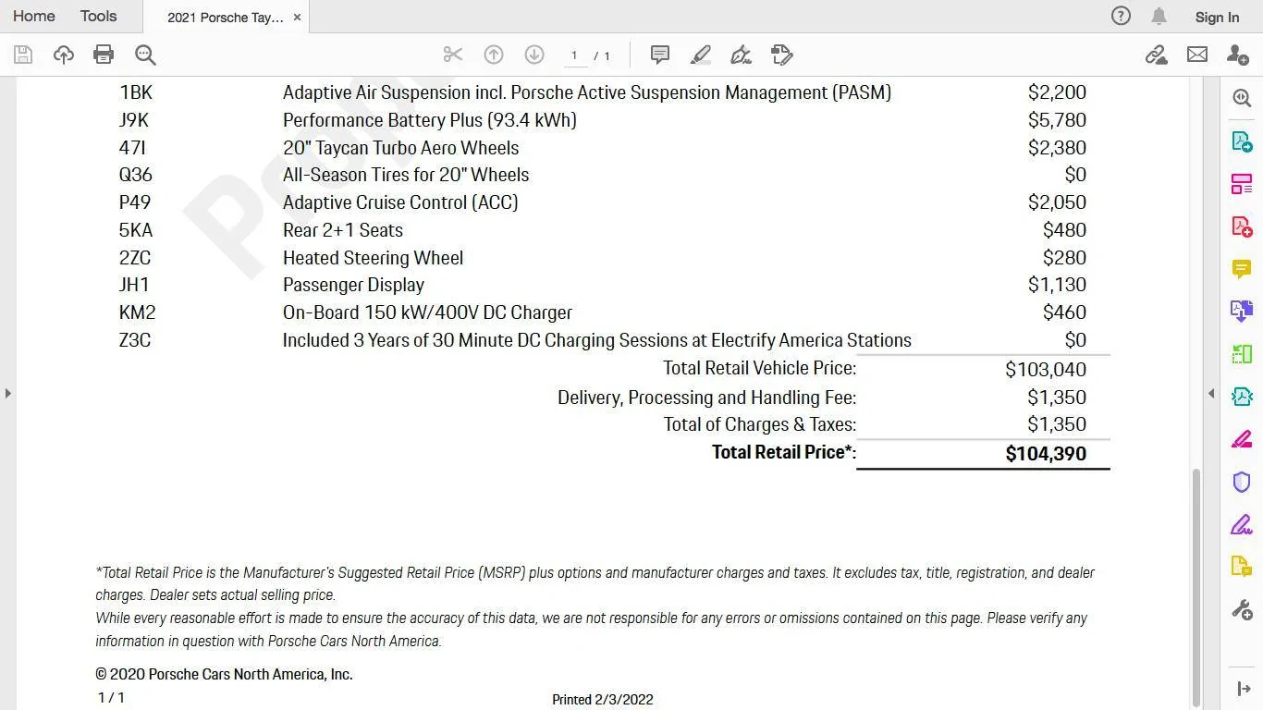Collapse the right tools pane arrow

click(1211, 393)
